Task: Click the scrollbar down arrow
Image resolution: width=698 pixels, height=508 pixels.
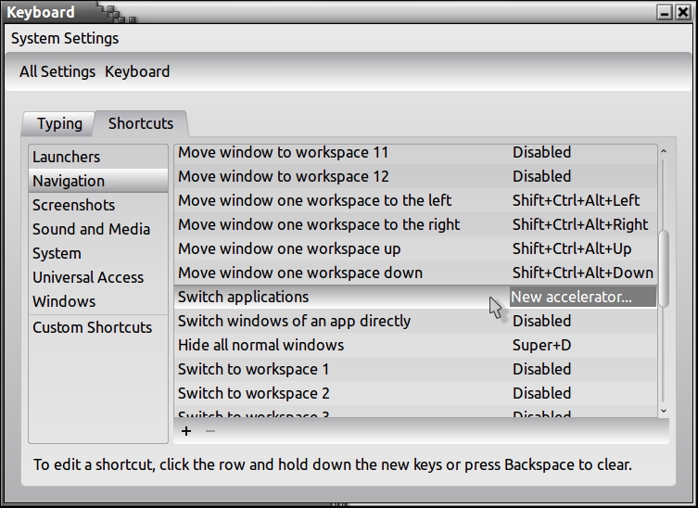Action: [x=664, y=410]
